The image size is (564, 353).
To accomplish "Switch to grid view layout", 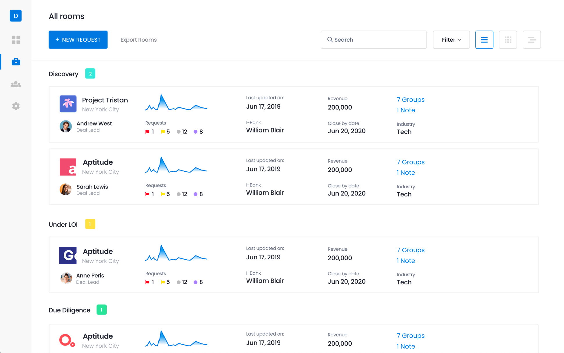I will tap(508, 40).
